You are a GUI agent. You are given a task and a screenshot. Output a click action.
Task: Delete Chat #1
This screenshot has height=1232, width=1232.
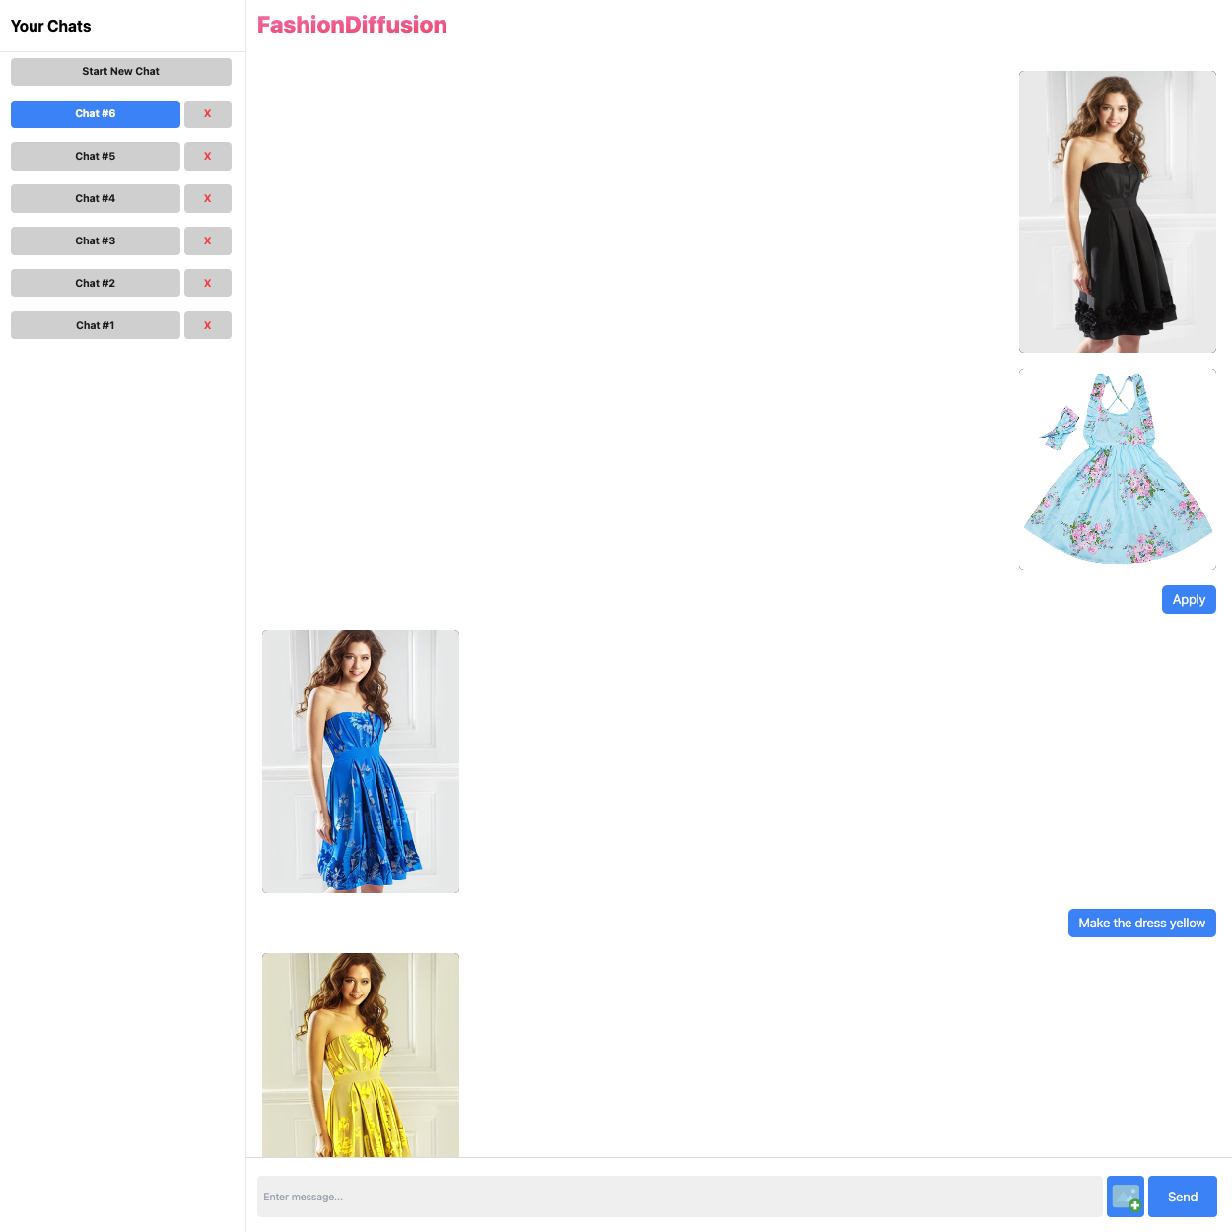[x=207, y=325]
